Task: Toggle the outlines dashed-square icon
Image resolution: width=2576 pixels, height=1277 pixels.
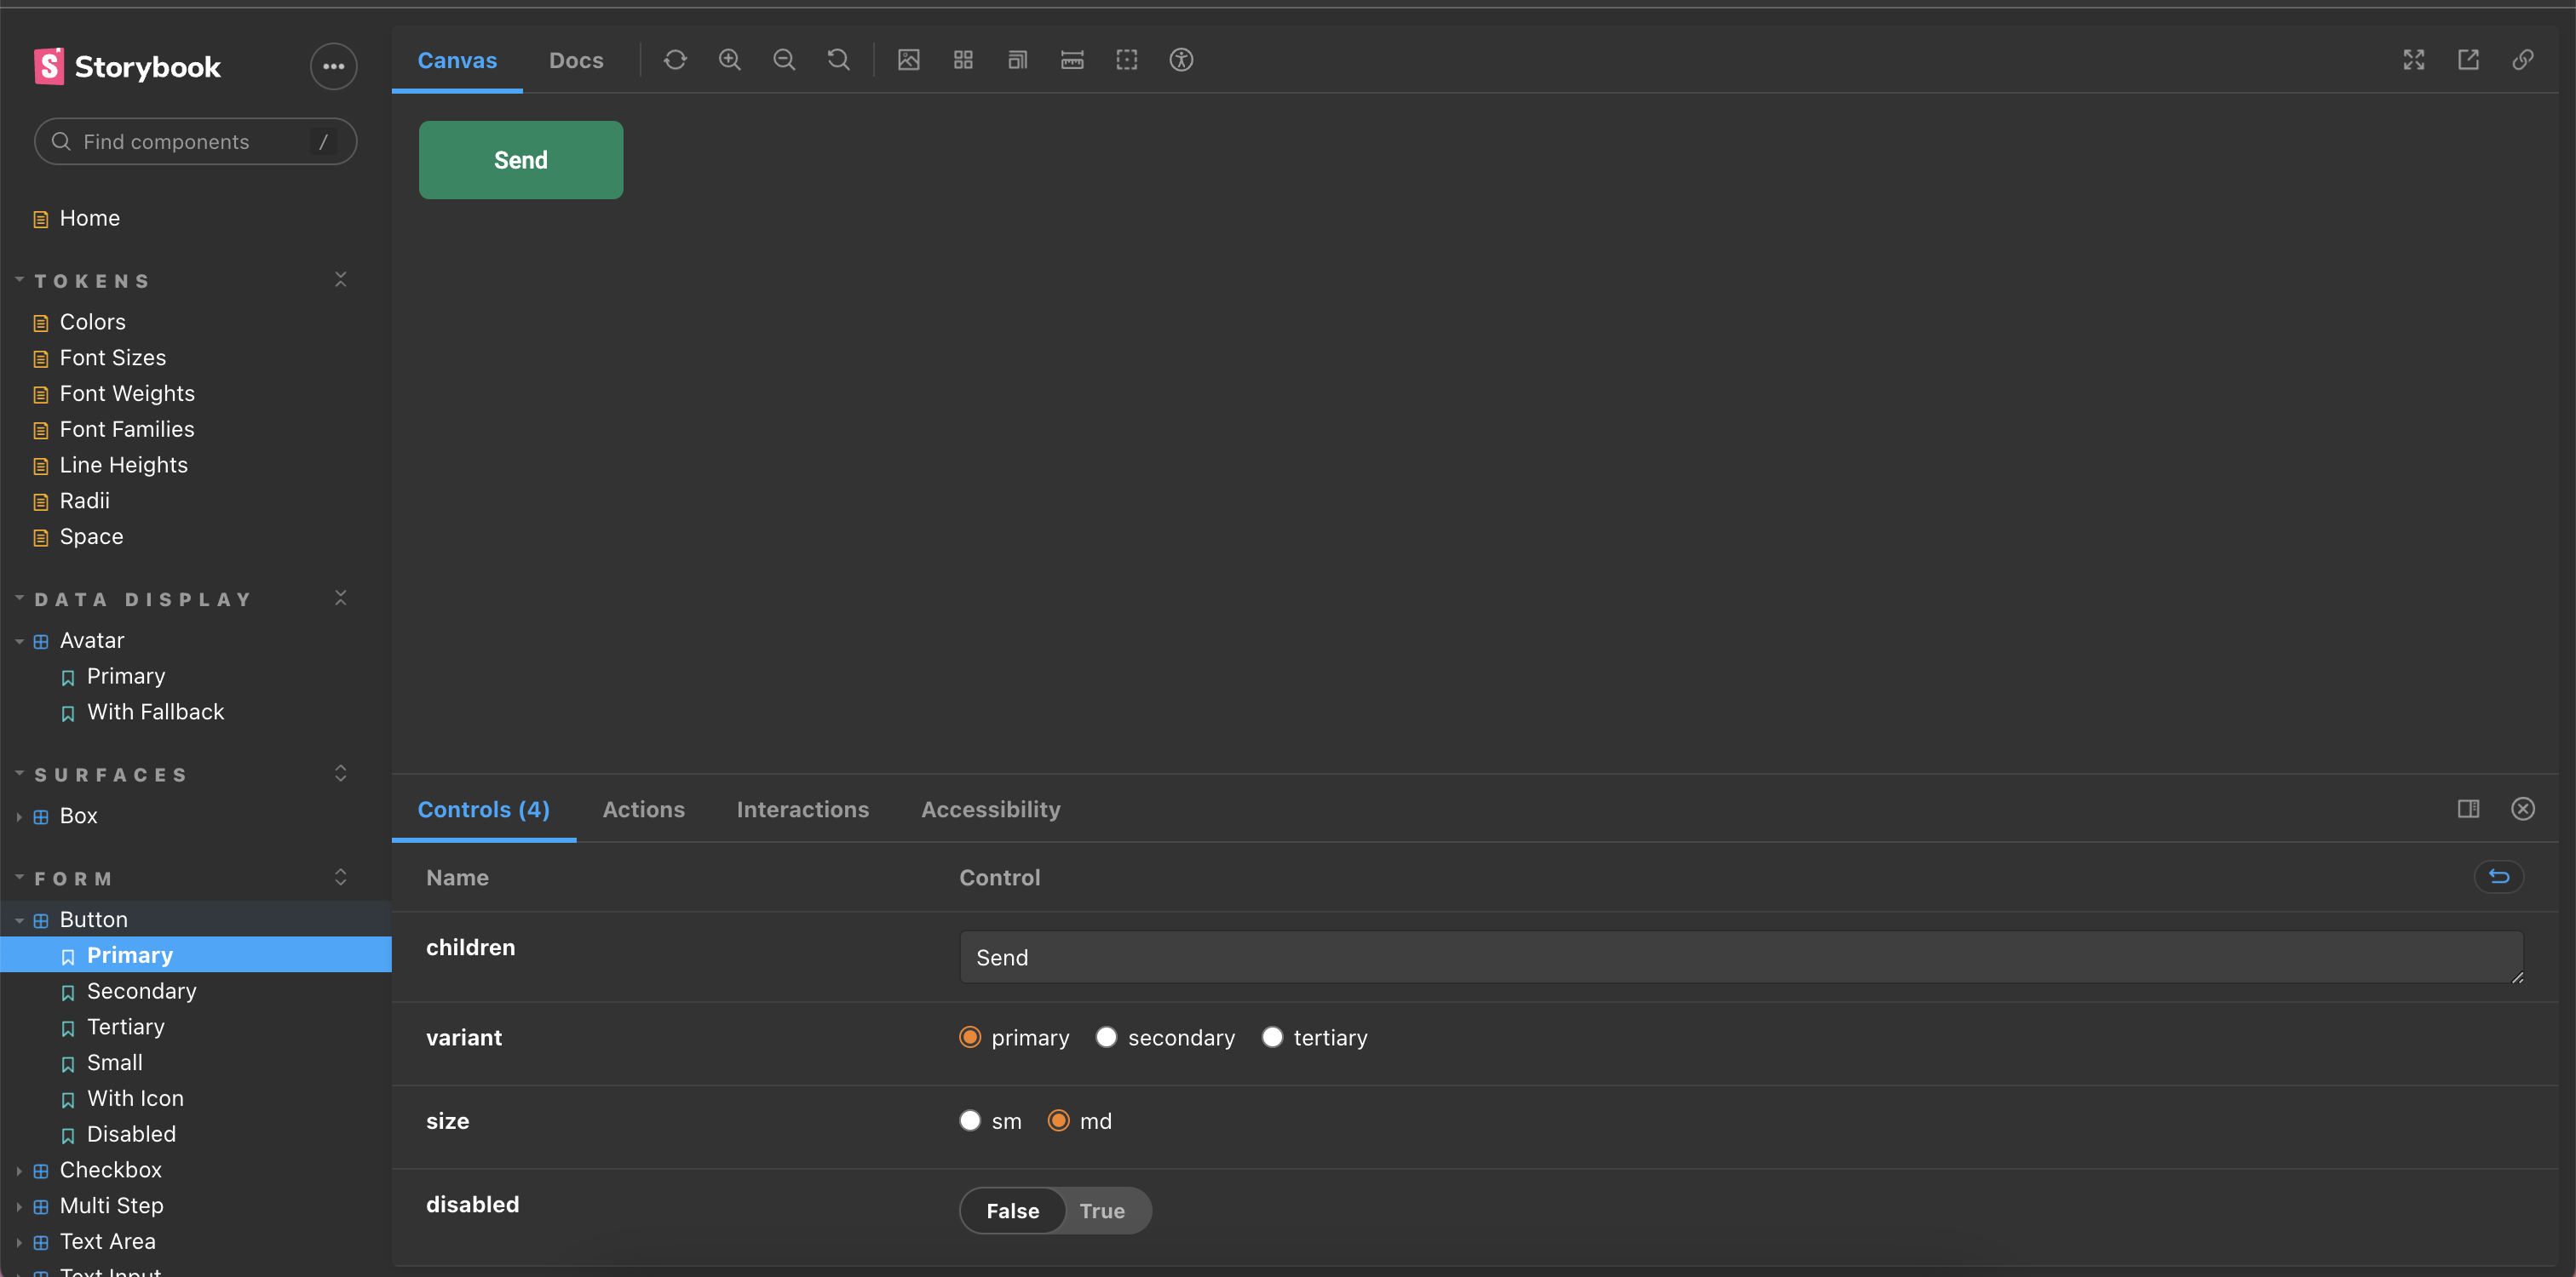Action: click(1127, 60)
